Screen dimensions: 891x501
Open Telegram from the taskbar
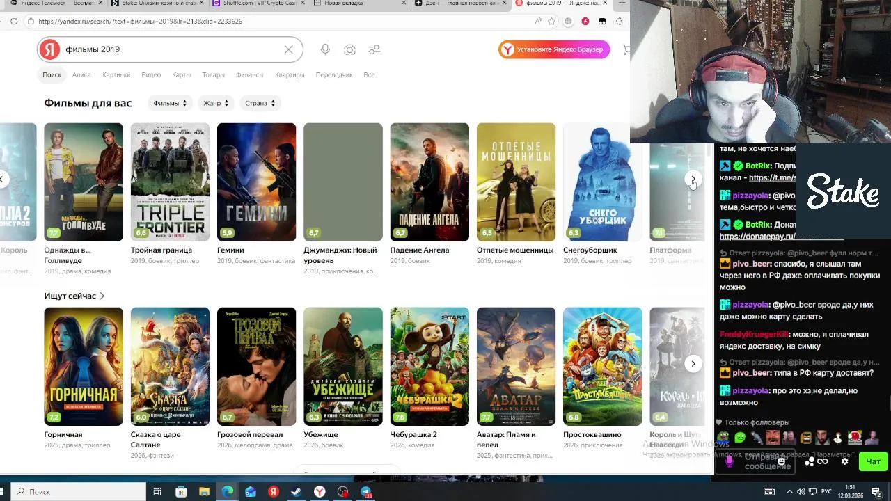365,492
